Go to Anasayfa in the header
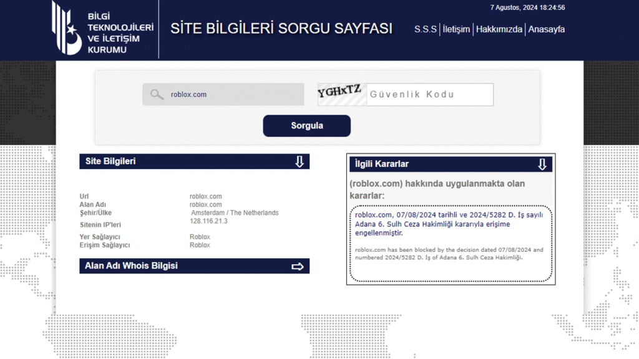Image resolution: width=639 pixels, height=359 pixels. [547, 29]
